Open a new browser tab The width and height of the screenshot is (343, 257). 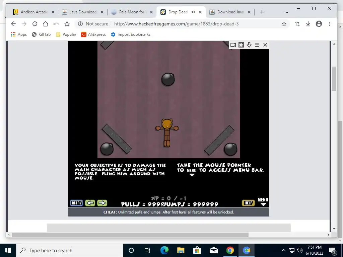pyautogui.click(x=262, y=12)
